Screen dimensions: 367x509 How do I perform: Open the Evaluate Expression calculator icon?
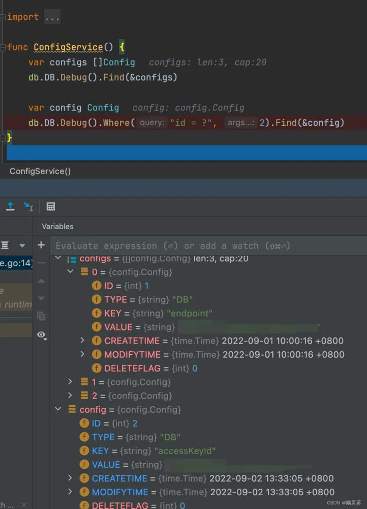point(50,207)
